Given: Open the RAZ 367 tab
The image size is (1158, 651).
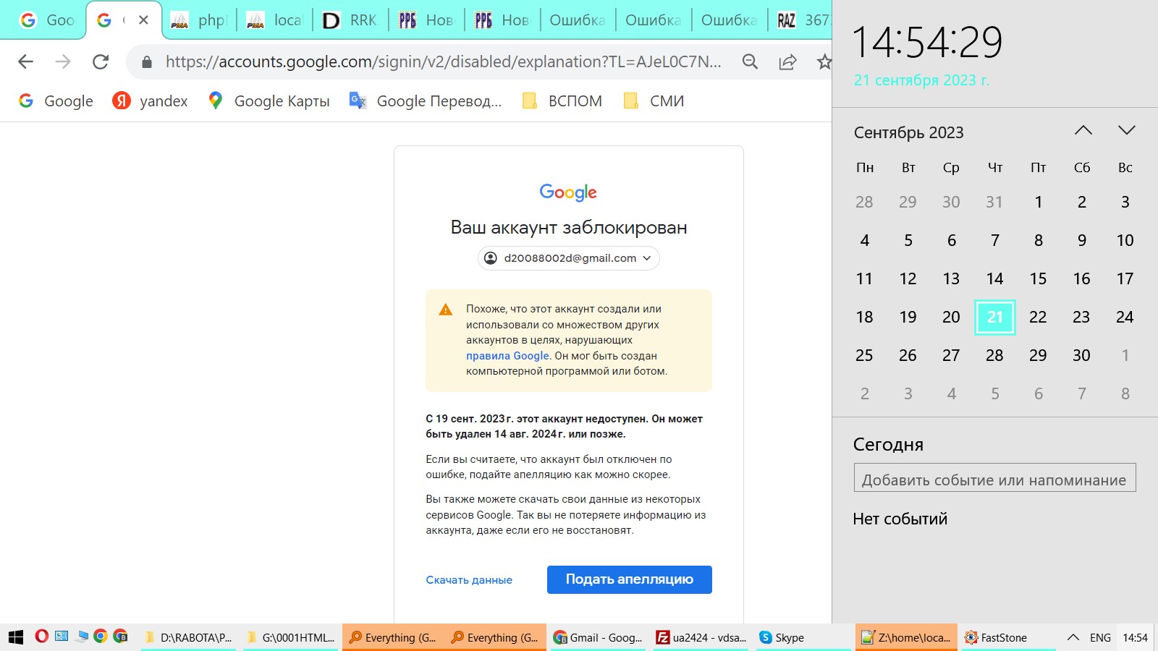Looking at the screenshot, I should (802, 20).
